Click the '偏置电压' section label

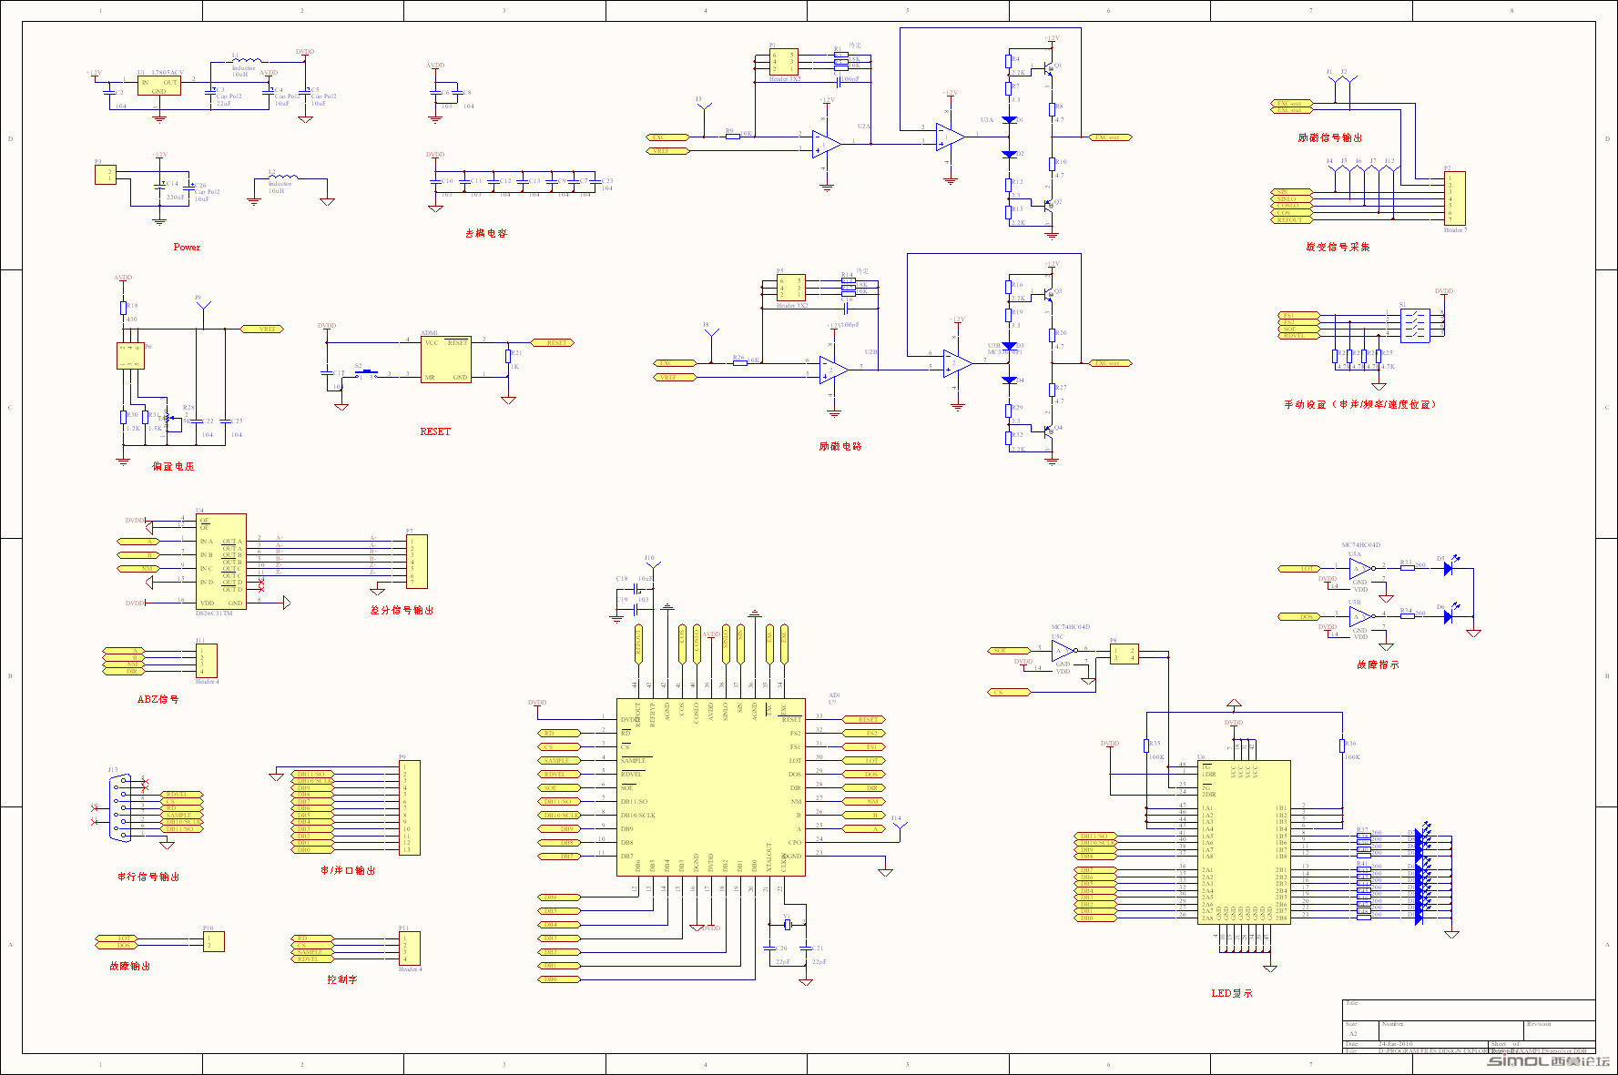pos(173,466)
